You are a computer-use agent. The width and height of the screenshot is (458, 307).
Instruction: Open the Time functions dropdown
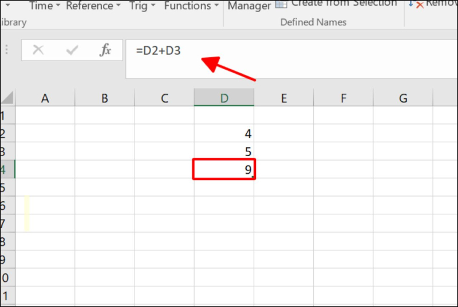pyautogui.click(x=45, y=6)
